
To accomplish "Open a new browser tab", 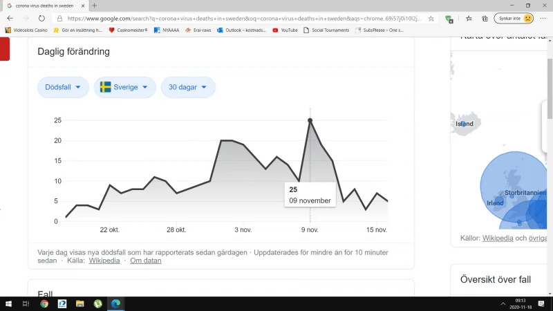I will (95, 6).
